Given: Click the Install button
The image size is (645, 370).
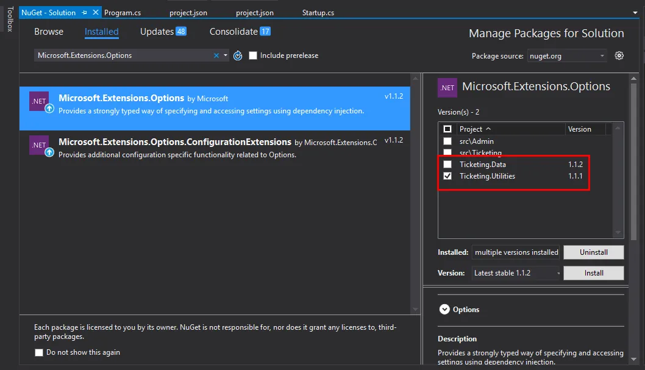Looking at the screenshot, I should point(593,273).
